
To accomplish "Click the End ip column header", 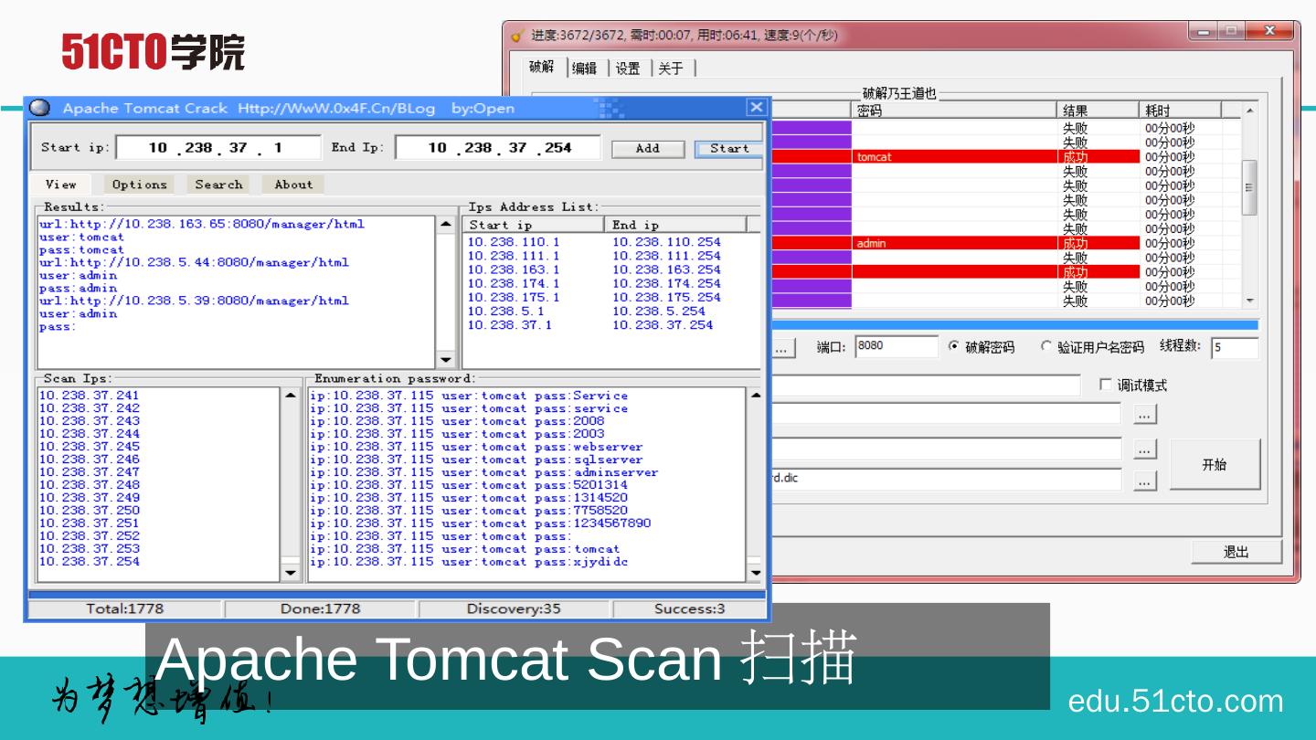I will 676,225.
